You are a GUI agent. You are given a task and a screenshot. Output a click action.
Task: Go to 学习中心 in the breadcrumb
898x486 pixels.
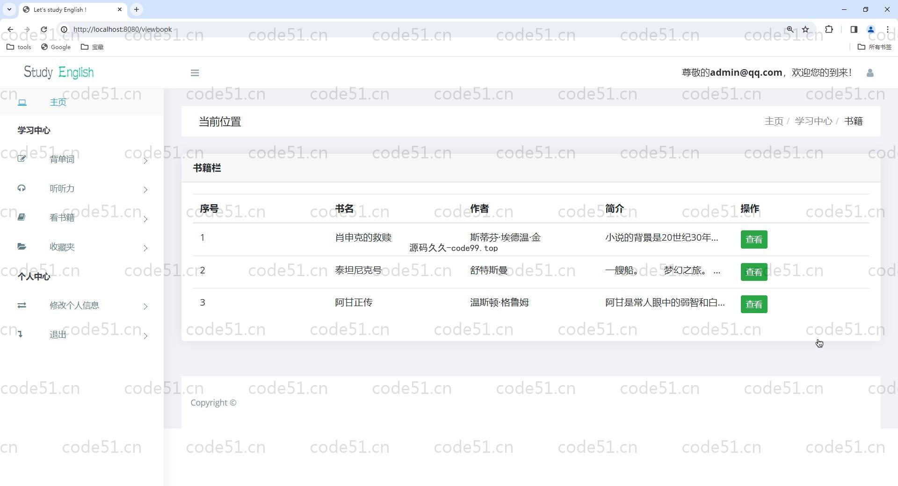click(813, 121)
